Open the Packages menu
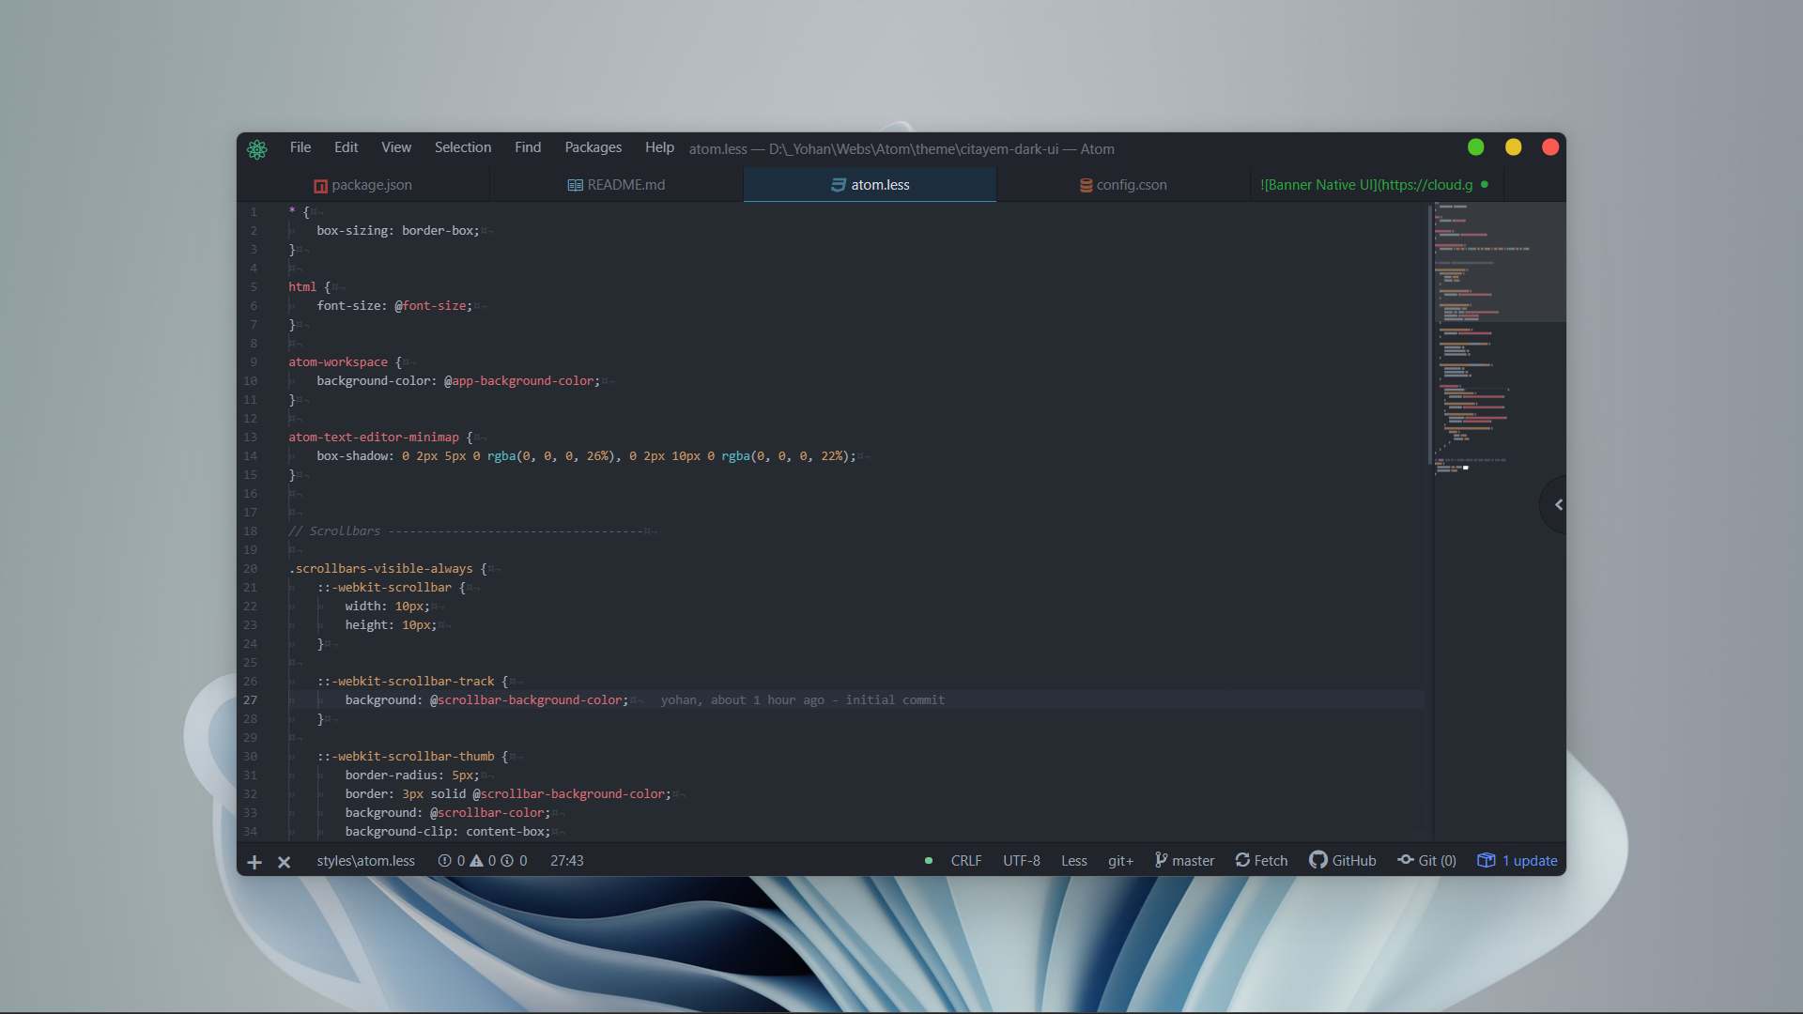This screenshot has width=1803, height=1014. tap(593, 147)
